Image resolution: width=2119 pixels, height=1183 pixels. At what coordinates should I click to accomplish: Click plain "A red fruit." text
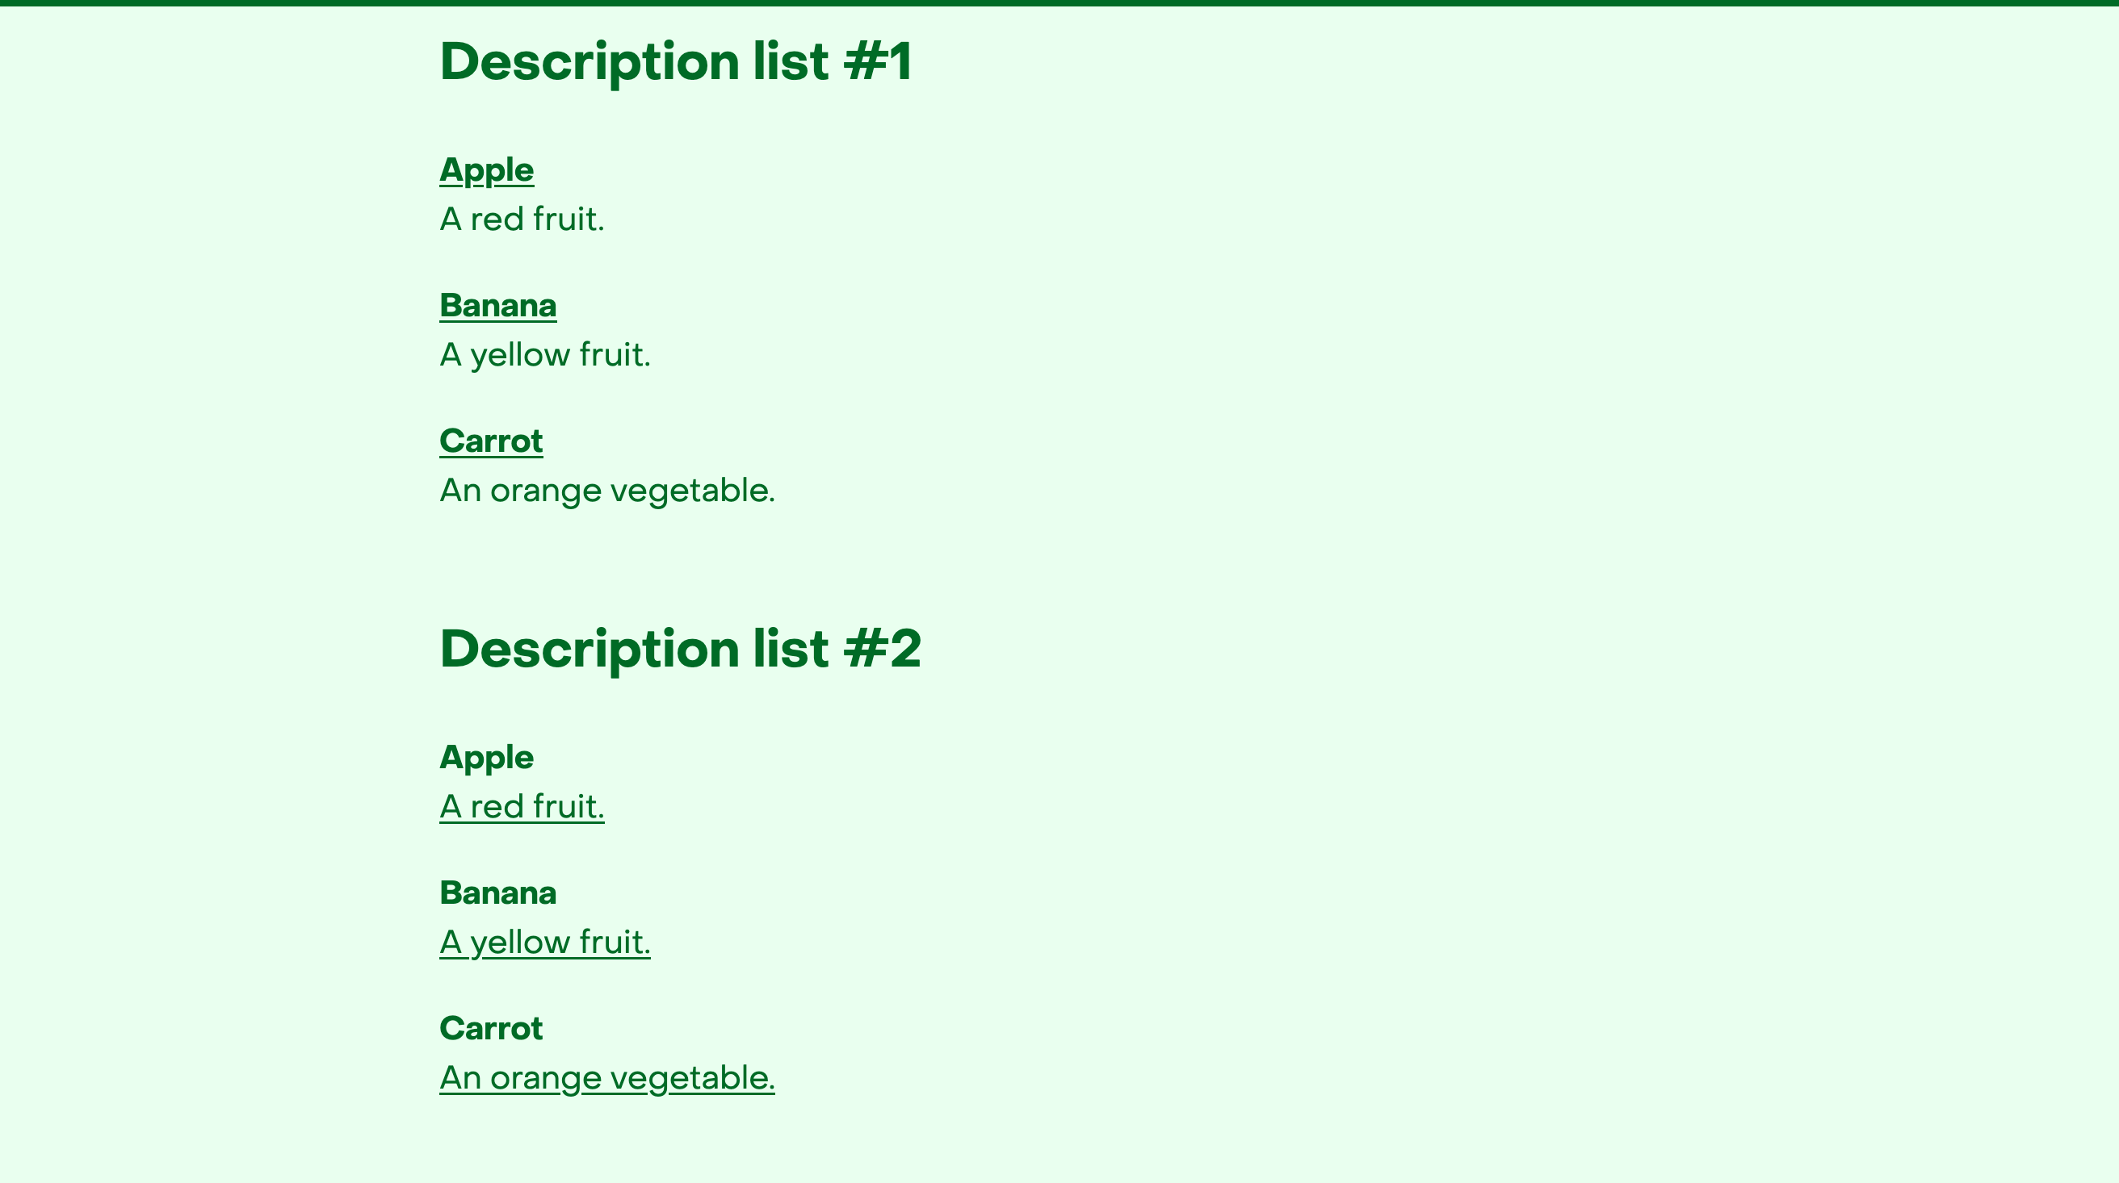(522, 219)
